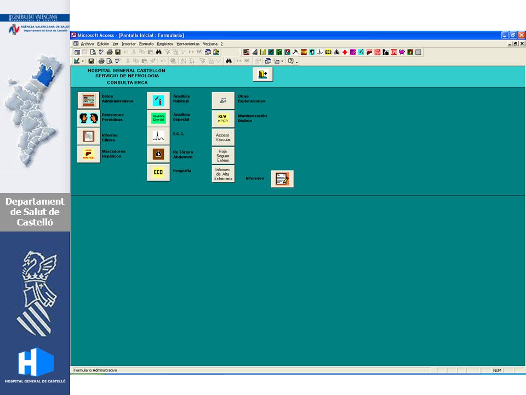Image resolution: width=526 pixels, height=395 pixels.
Task: Open the Archivo menu
Action: point(87,44)
